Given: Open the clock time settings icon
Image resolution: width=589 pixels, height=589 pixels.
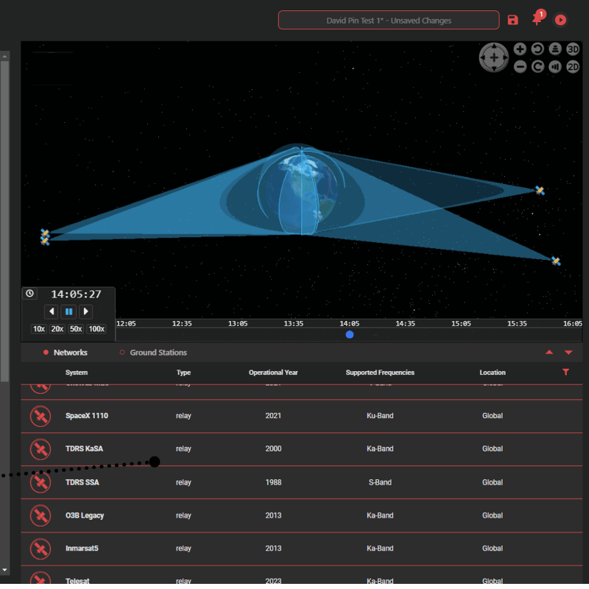Looking at the screenshot, I should [x=29, y=293].
